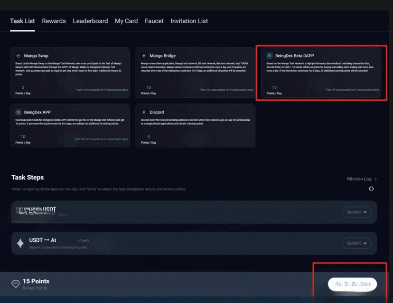Viewport: 393px width, 303px height.
Task: Go to the My Card tab
Action: (x=126, y=21)
